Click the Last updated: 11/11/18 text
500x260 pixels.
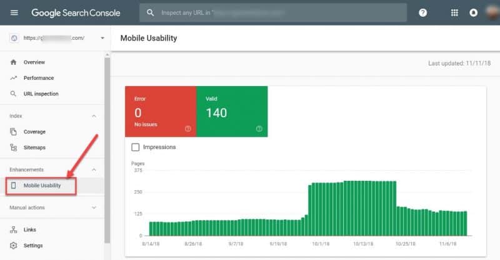[x=459, y=63]
